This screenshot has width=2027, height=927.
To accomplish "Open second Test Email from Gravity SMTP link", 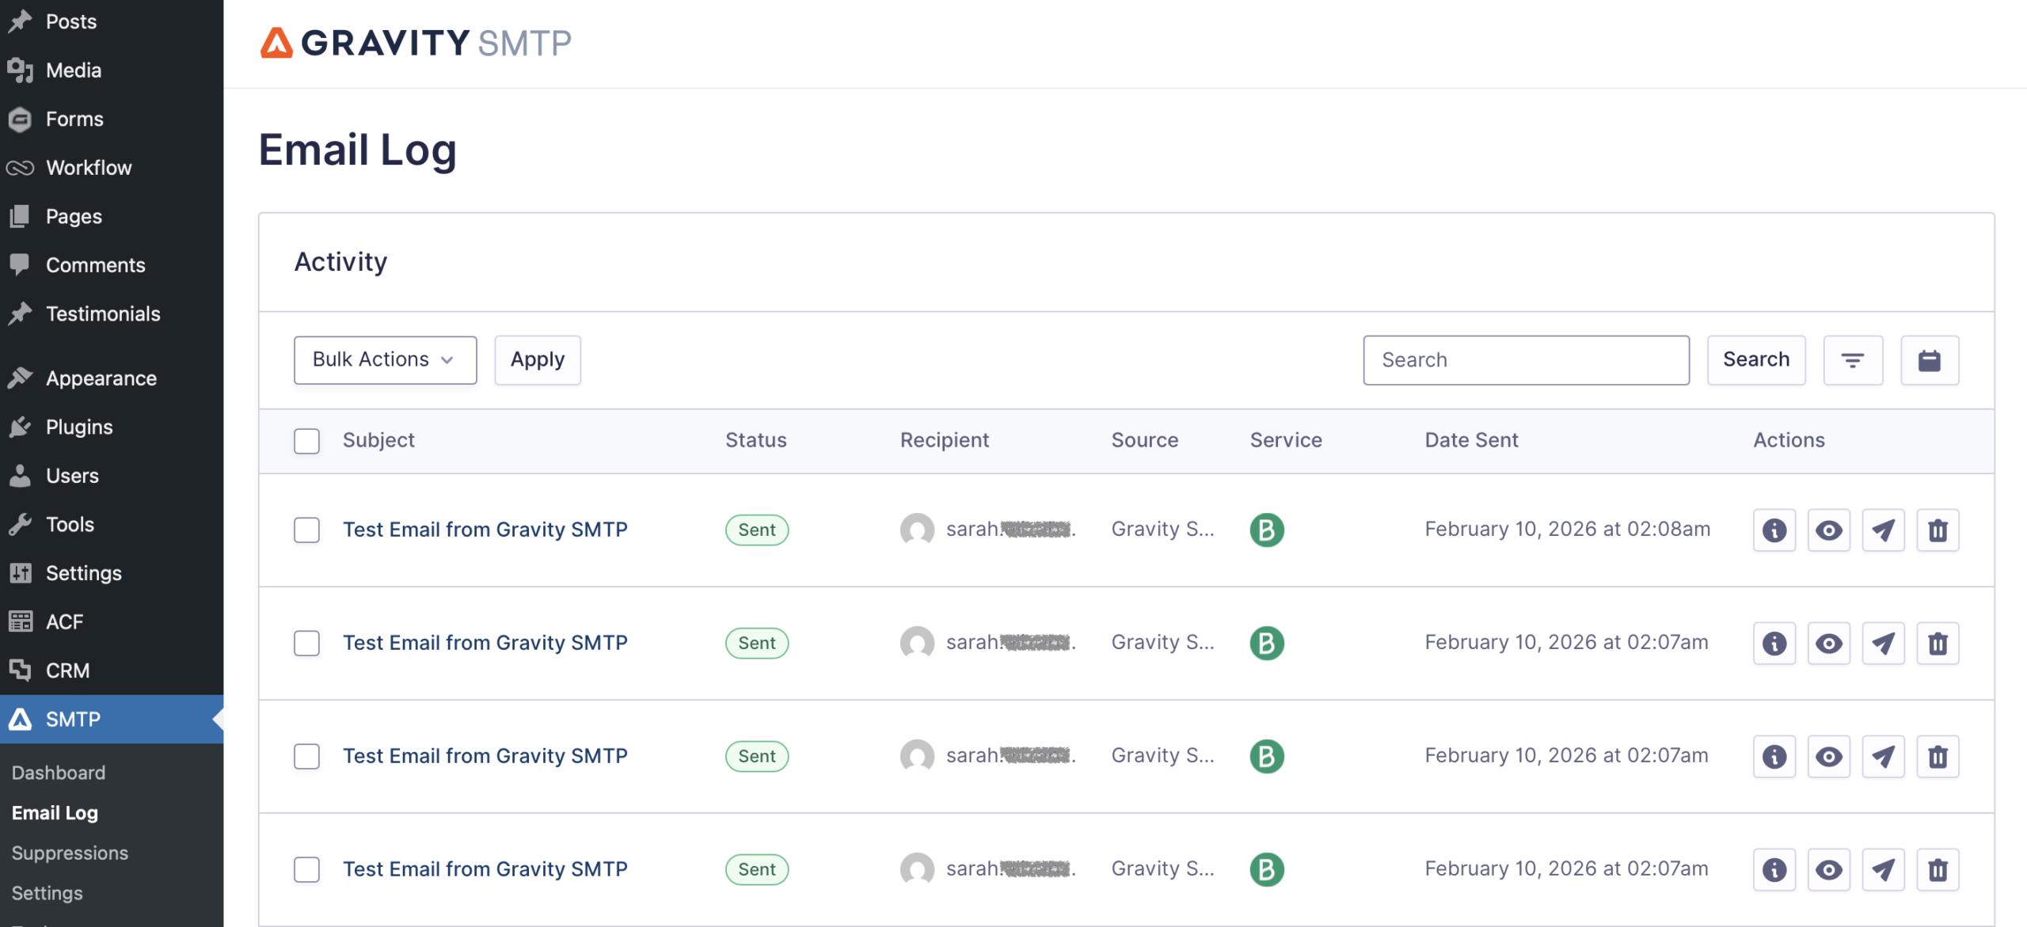I will [x=485, y=643].
